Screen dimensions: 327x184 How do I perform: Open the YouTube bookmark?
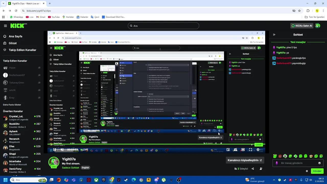point(54,17)
